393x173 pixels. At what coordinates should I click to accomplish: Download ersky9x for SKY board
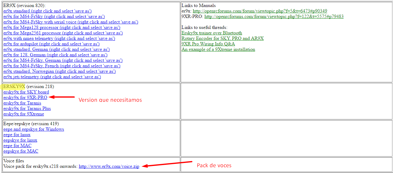pyautogui.click(x=26, y=92)
